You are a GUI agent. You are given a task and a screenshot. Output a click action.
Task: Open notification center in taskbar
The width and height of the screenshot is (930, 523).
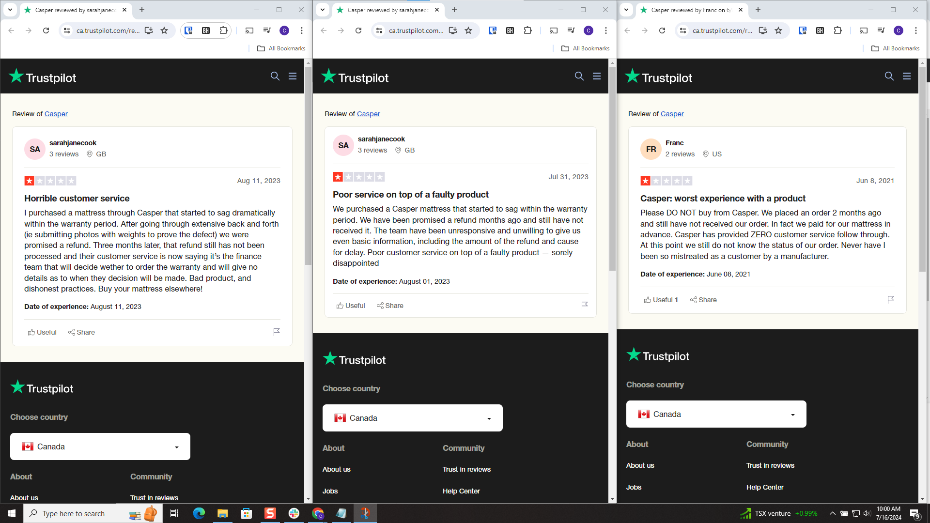[914, 513]
